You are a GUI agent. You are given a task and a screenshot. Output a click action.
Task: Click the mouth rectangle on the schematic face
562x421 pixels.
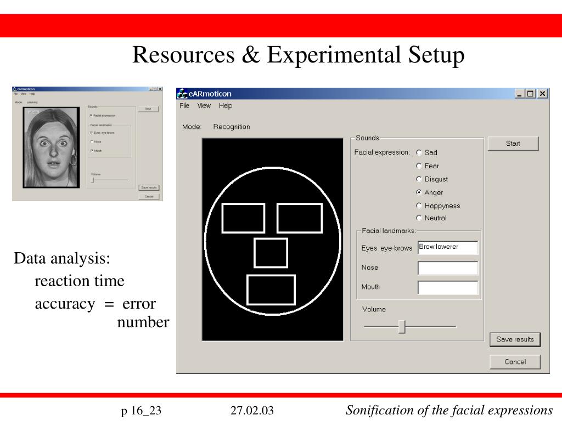271,290
